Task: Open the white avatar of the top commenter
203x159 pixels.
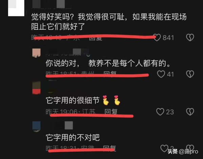Action: (x=16, y=8)
